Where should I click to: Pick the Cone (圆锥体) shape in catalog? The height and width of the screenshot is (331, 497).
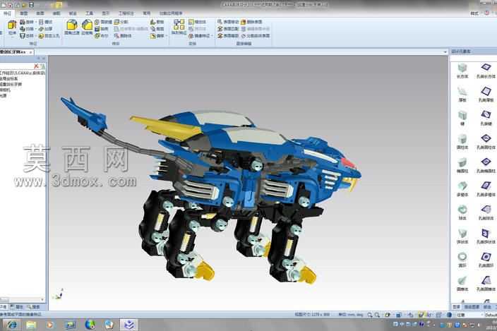tap(462, 284)
